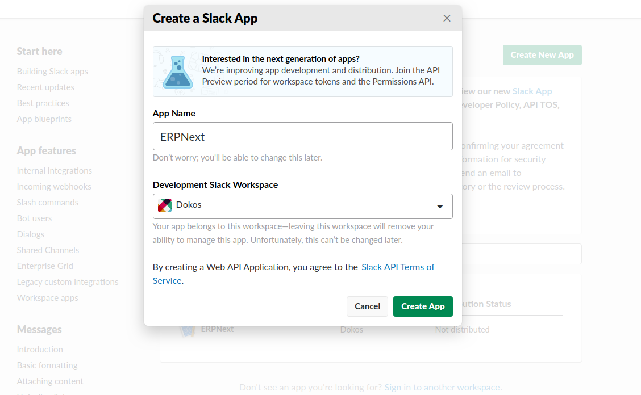Screen dimensions: 641x395
Task: Select Bot users under App features
Action: pos(34,218)
